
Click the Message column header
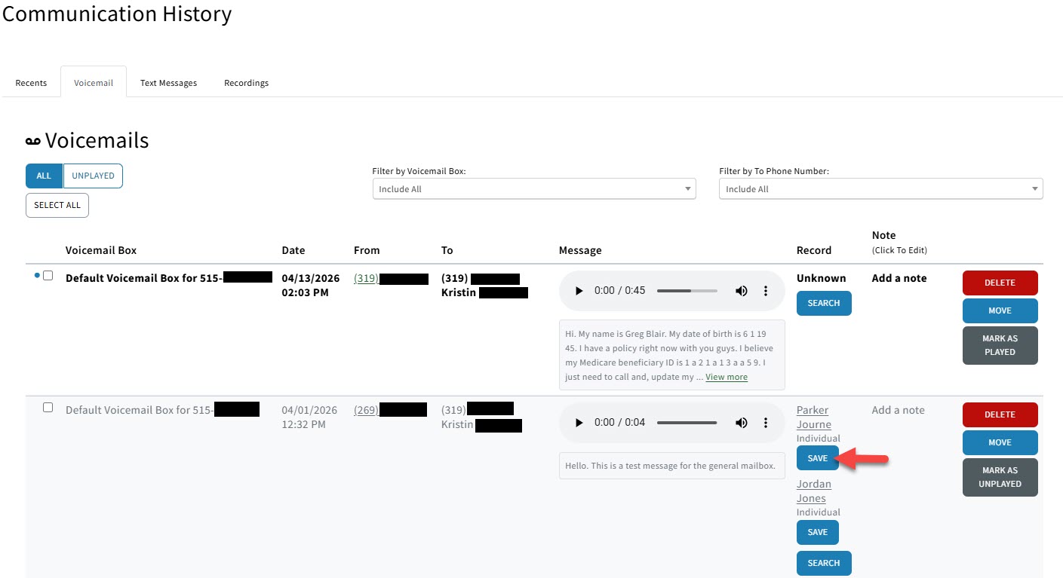[580, 250]
